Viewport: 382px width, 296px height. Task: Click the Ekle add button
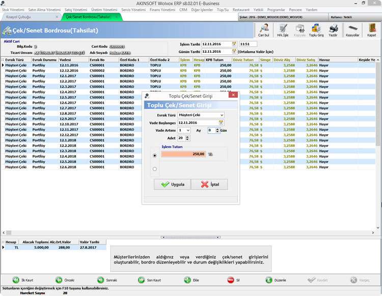pos(192,280)
